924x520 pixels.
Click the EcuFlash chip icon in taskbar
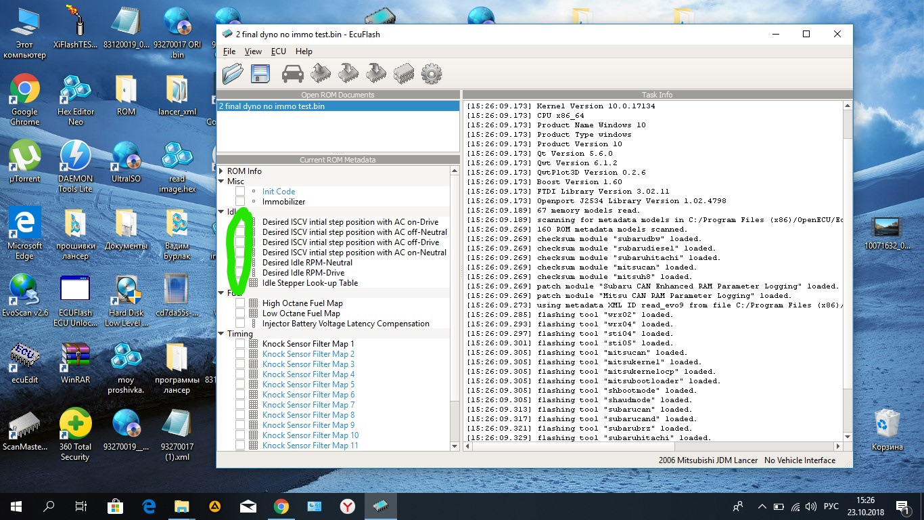click(x=381, y=506)
